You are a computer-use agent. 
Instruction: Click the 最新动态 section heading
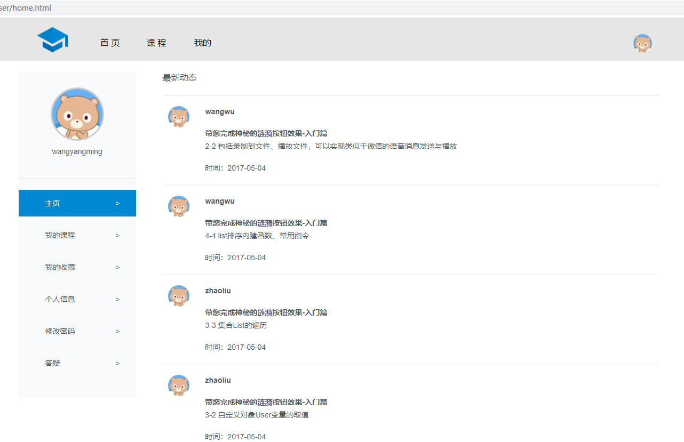tap(180, 78)
